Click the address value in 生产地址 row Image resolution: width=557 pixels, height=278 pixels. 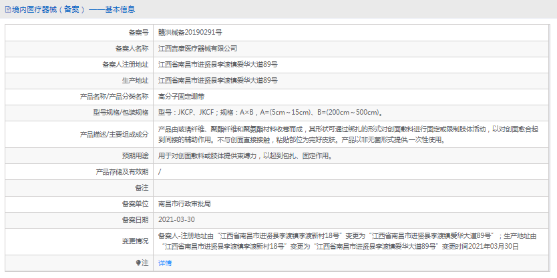(x=218, y=81)
